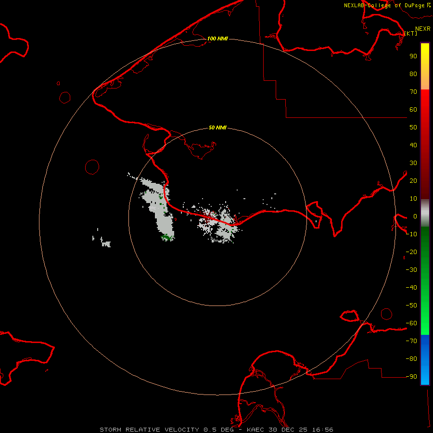Click the 30 value on velocity scale
The image size is (433, 433).
pos(413,163)
